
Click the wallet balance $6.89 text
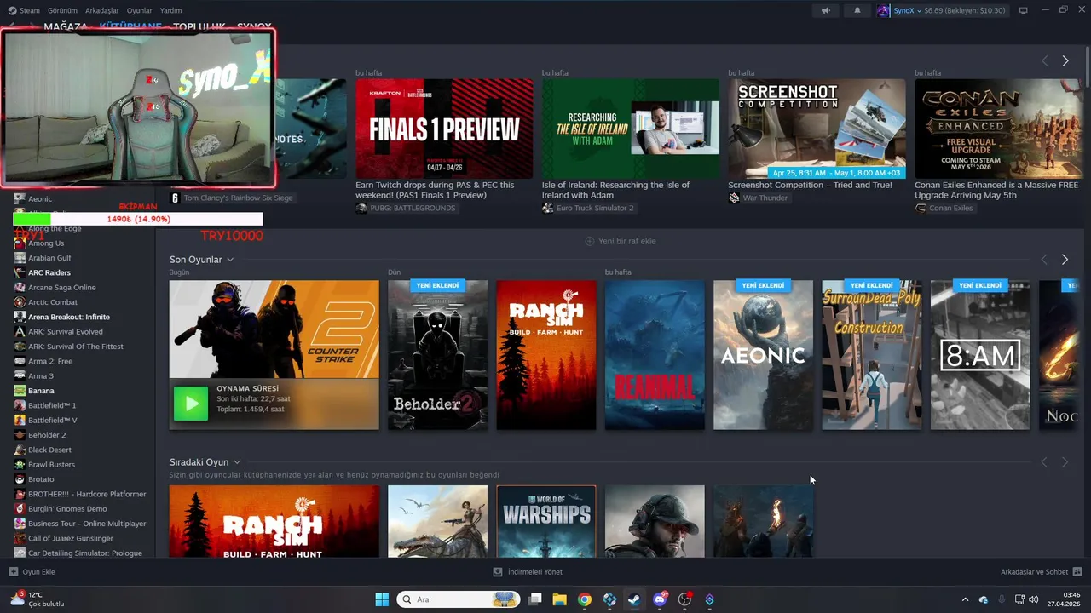point(965,11)
